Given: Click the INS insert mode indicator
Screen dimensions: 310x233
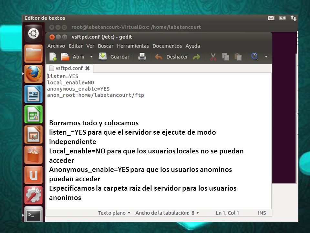Looking at the screenshot, I should [262, 213].
